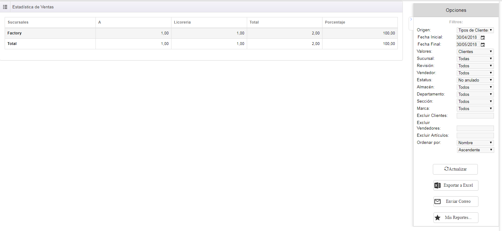Click the Excluir Artículos input field

[475, 135]
